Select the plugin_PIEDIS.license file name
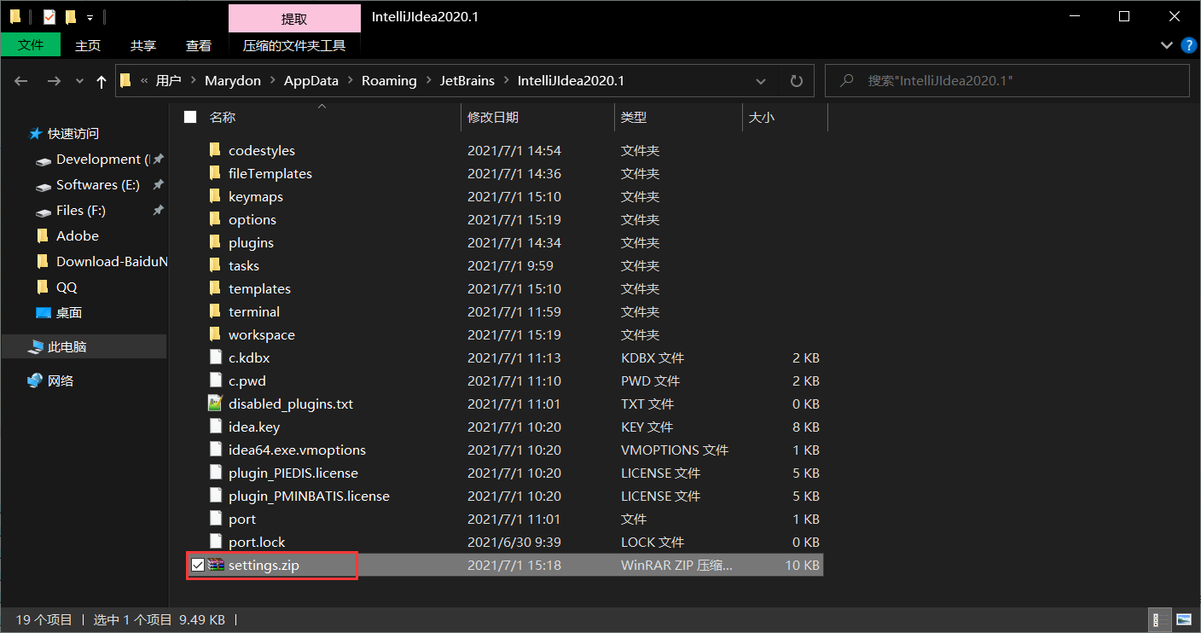Image resolution: width=1201 pixels, height=633 pixels. [293, 473]
